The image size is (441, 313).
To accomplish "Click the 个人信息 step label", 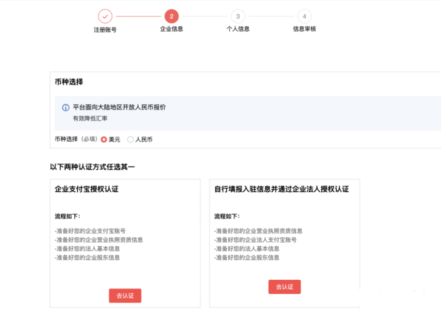I will 238,29.
